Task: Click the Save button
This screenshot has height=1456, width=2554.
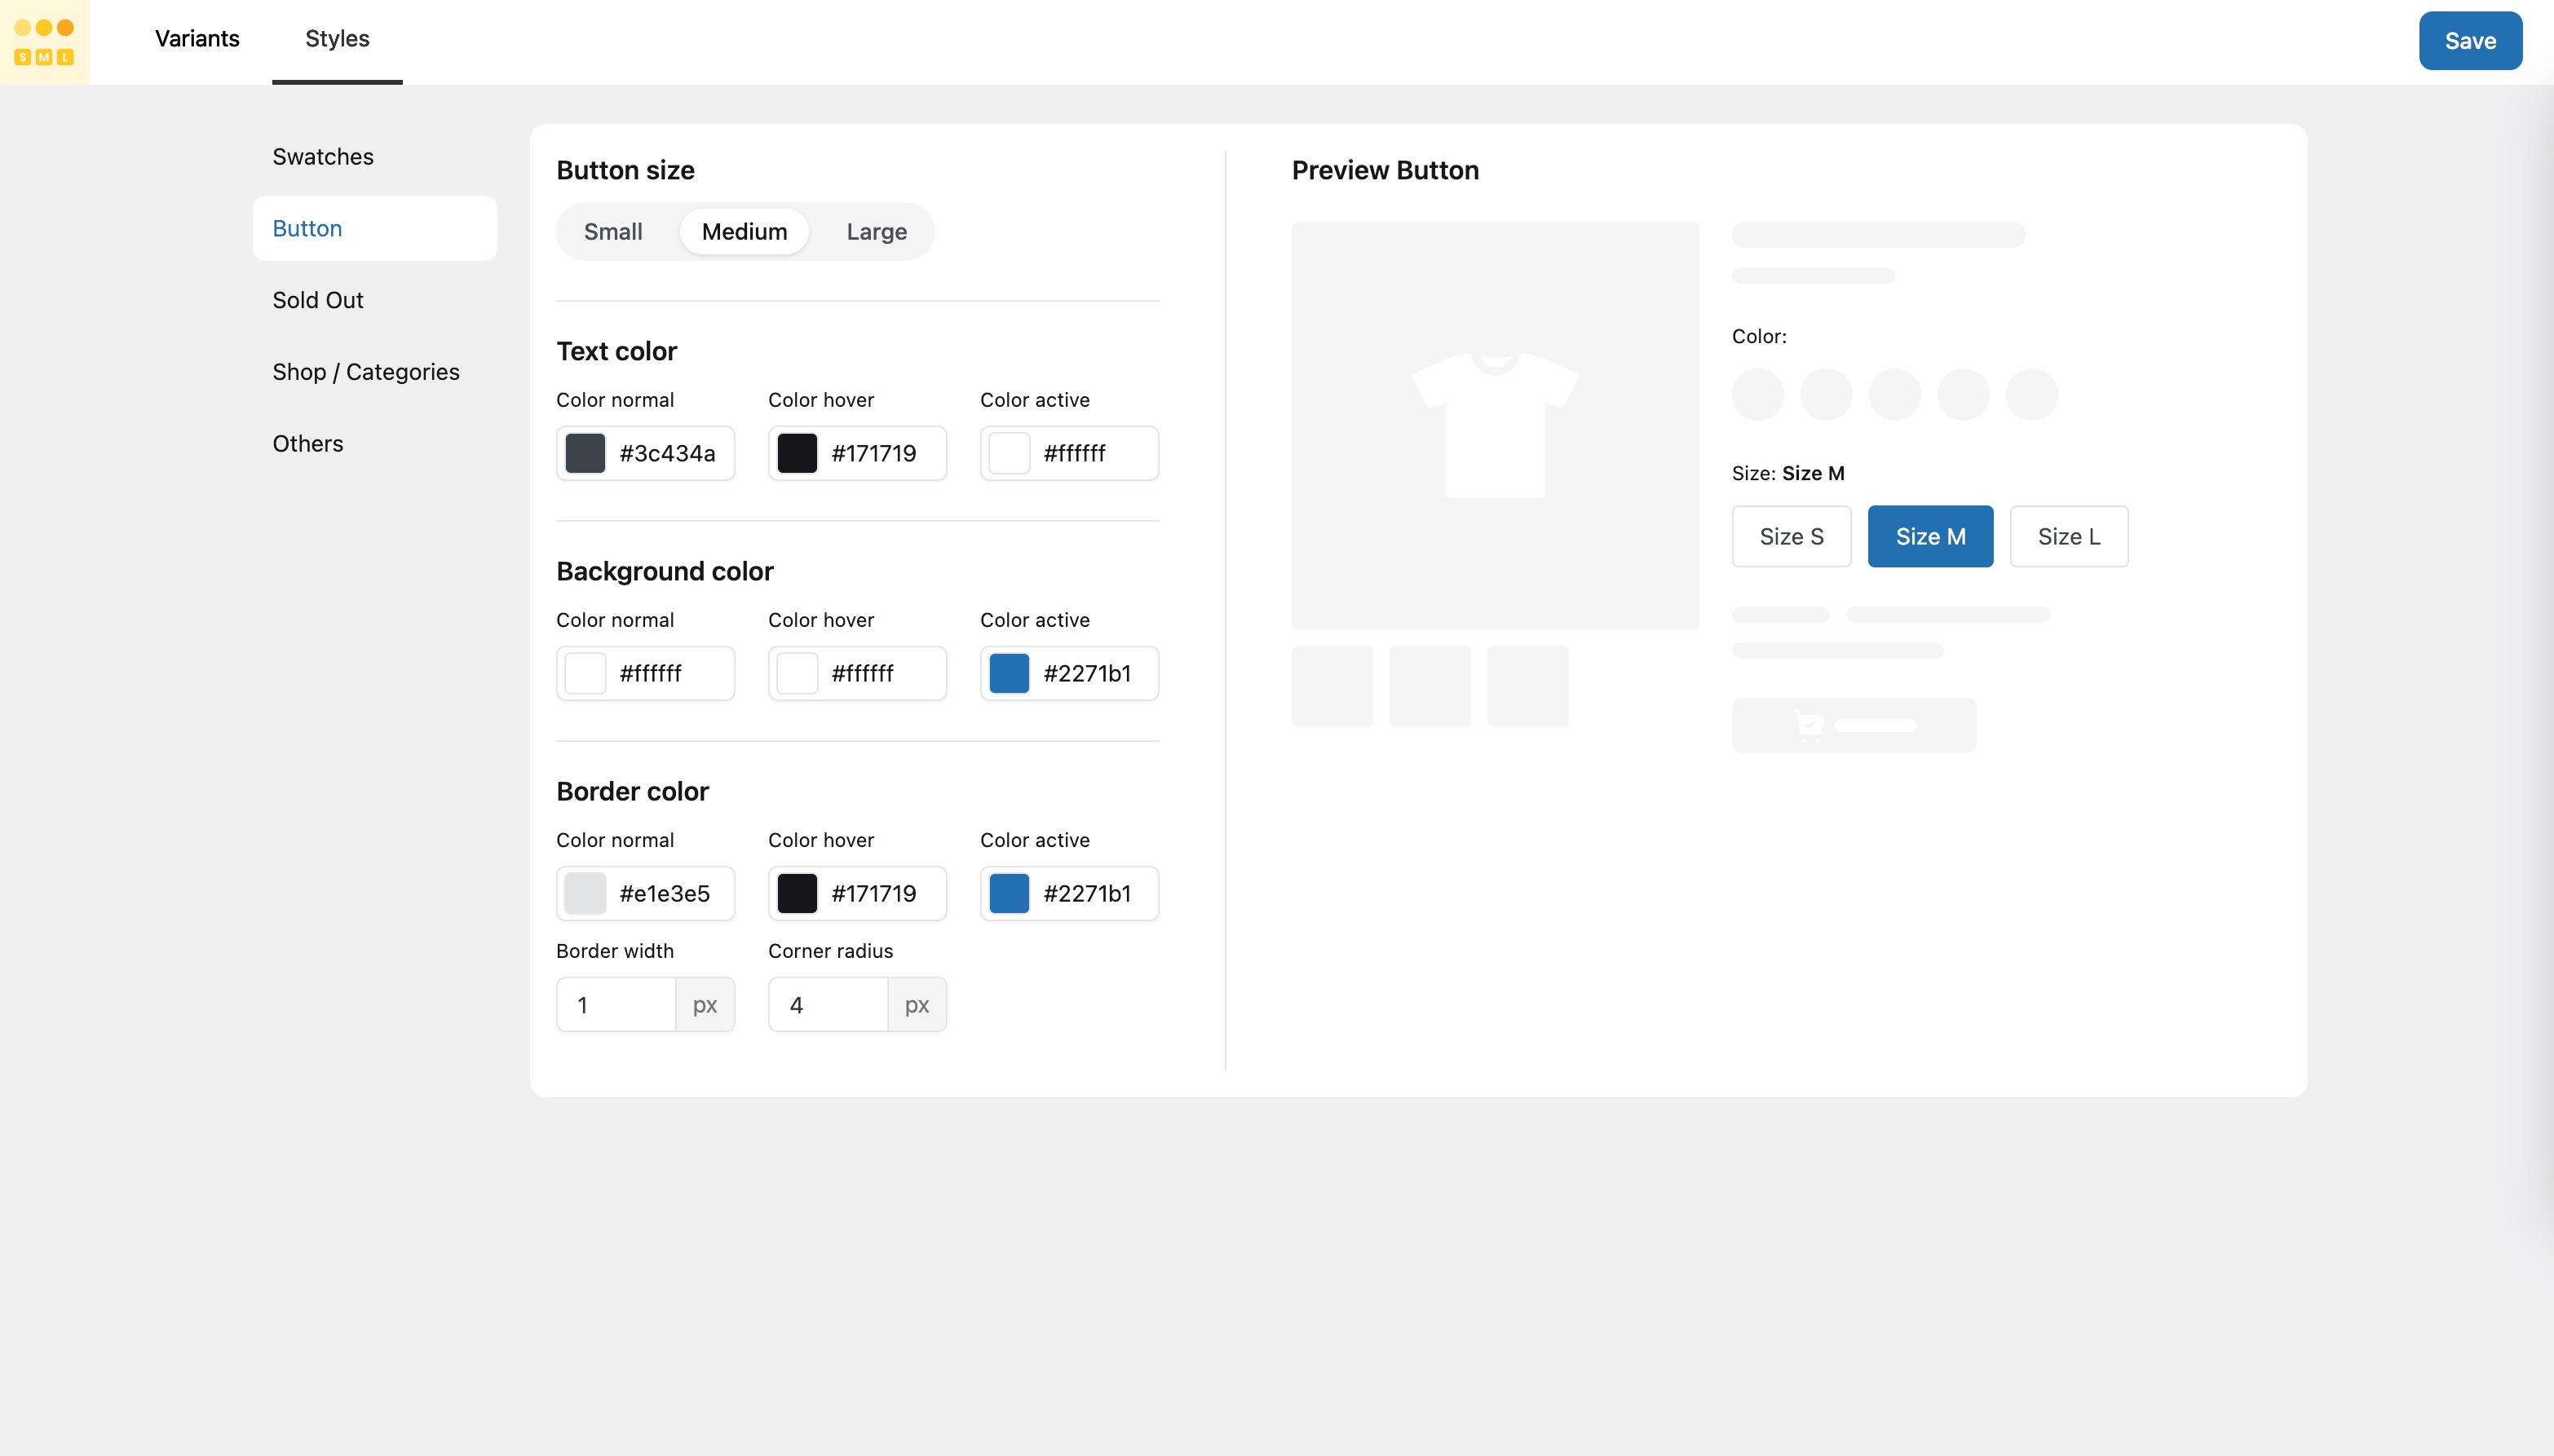Action: 2469,40
